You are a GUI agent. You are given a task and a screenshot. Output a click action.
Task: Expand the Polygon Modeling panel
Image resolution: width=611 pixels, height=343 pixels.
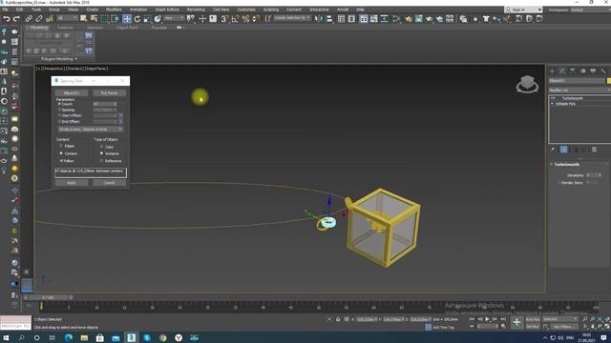tap(59, 59)
